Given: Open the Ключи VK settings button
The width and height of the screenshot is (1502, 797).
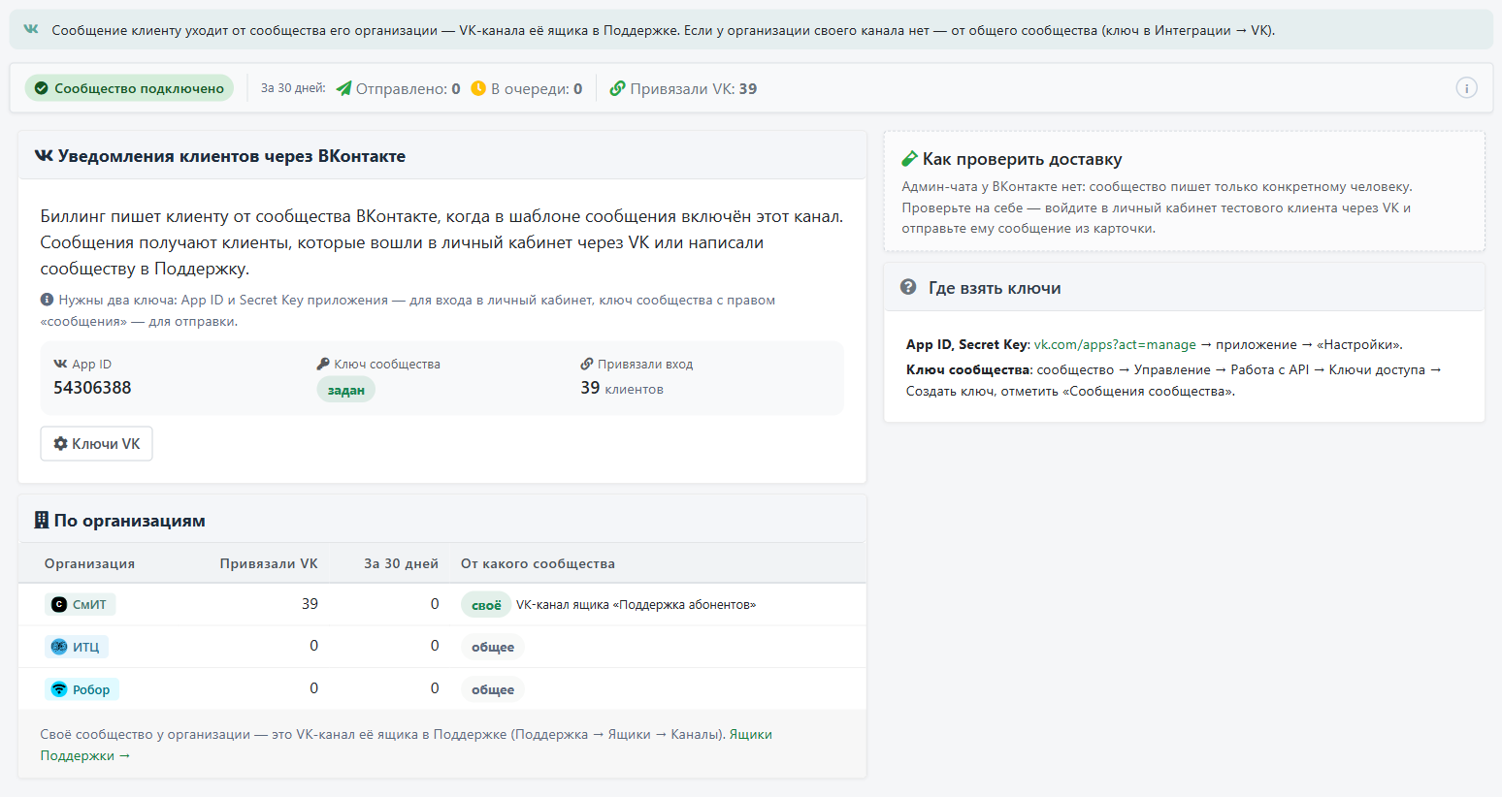Looking at the screenshot, I should click(96, 443).
